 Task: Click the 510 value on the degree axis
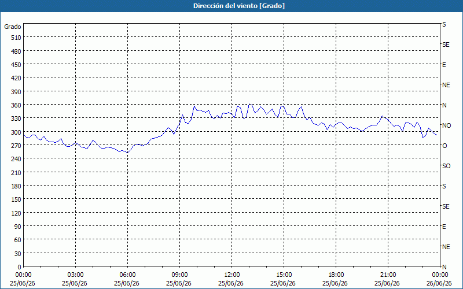pos(16,38)
